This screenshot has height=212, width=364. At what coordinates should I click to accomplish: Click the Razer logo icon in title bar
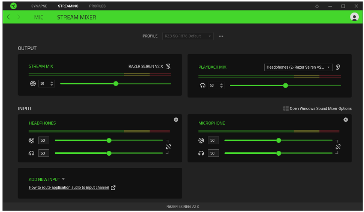pyautogui.click(x=13, y=6)
